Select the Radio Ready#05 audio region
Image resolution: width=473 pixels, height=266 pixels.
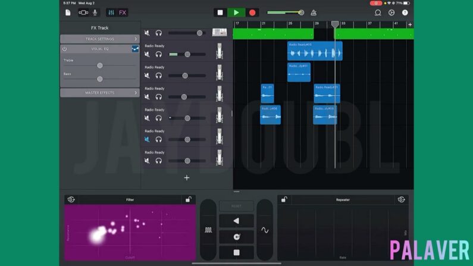click(x=315, y=52)
